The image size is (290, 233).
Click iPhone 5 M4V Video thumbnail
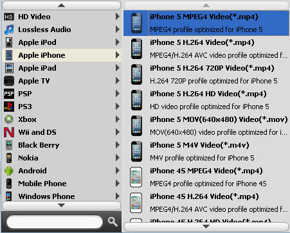(136, 151)
